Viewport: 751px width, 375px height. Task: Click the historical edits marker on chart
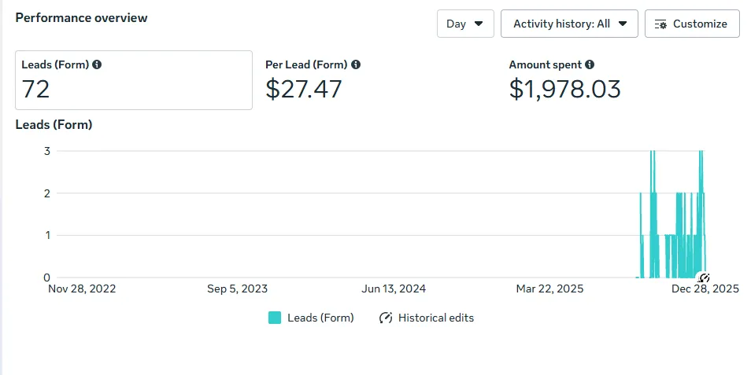pos(705,278)
